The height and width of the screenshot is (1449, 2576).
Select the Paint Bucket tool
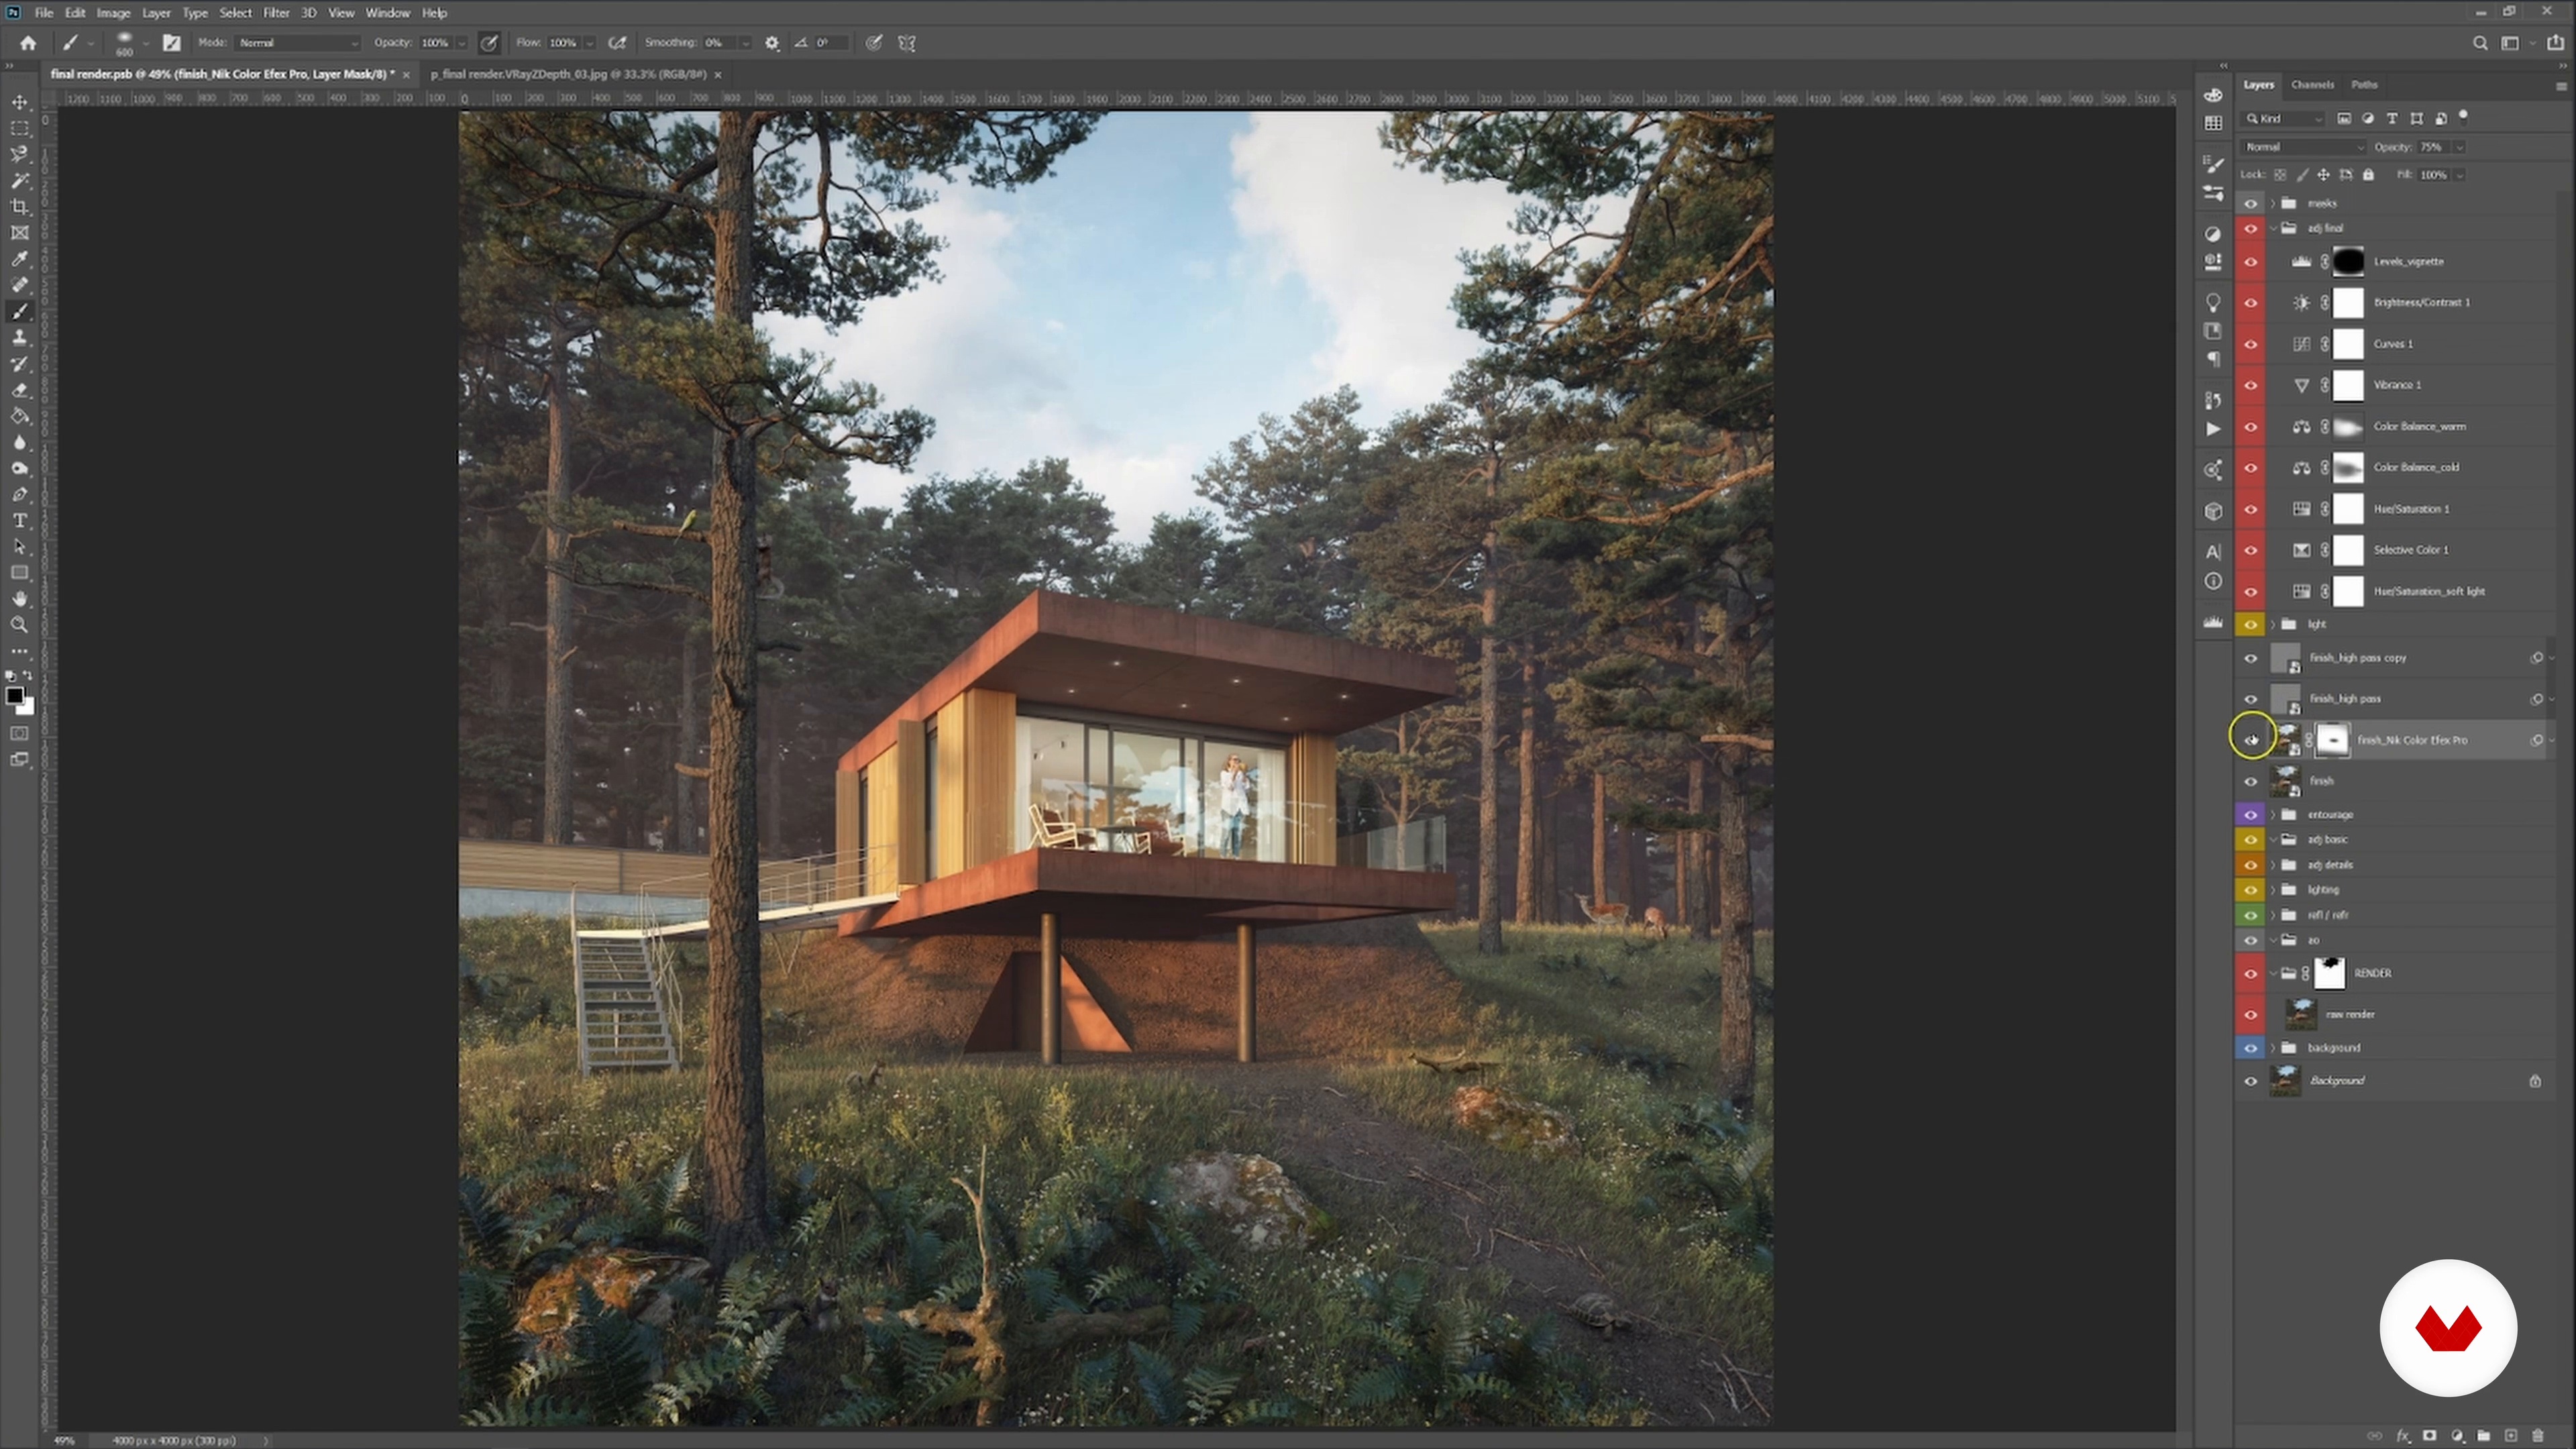click(19, 416)
